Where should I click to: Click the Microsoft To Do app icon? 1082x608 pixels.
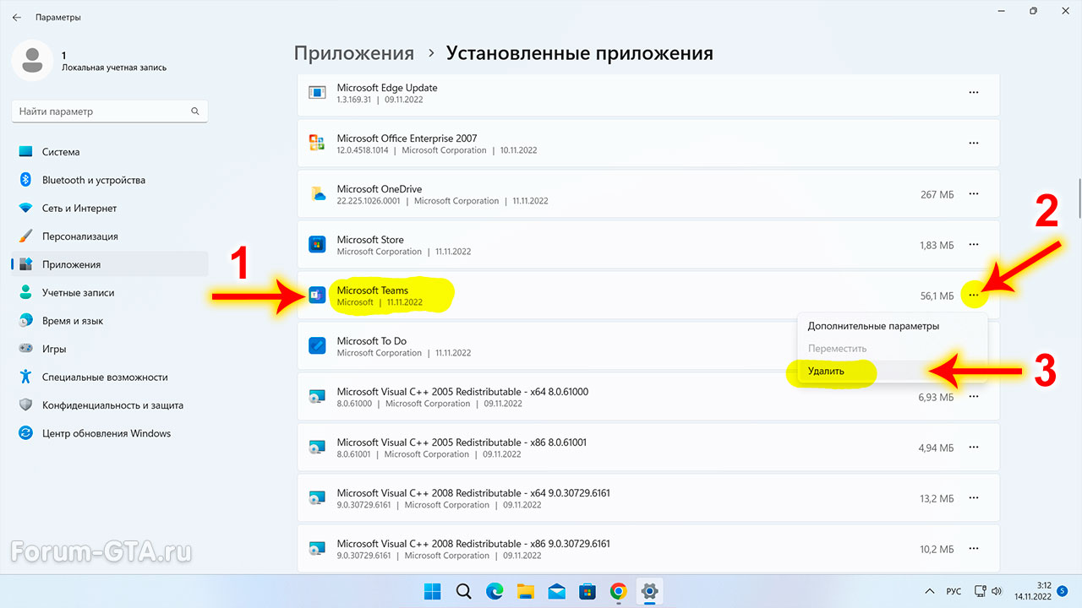coord(317,346)
